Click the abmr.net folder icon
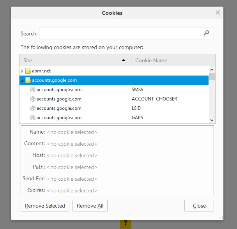Screen dimensions: 237x229 (x=28, y=71)
